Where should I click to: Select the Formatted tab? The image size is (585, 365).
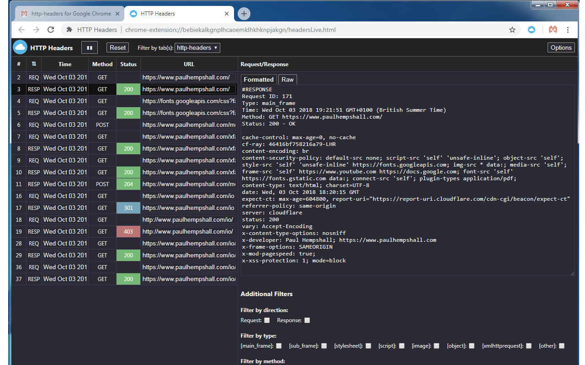coord(259,79)
